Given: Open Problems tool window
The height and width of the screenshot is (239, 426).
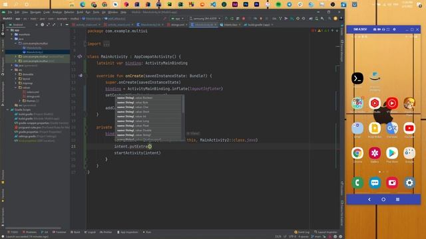Looking at the screenshot, I should pos(29,232).
